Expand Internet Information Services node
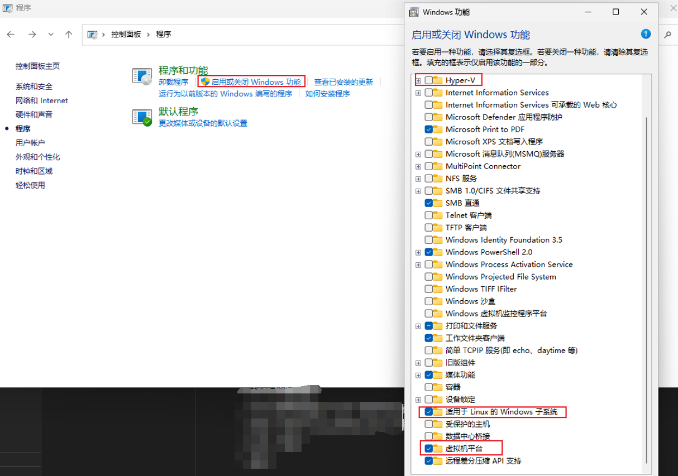678x476 pixels. pyautogui.click(x=418, y=93)
